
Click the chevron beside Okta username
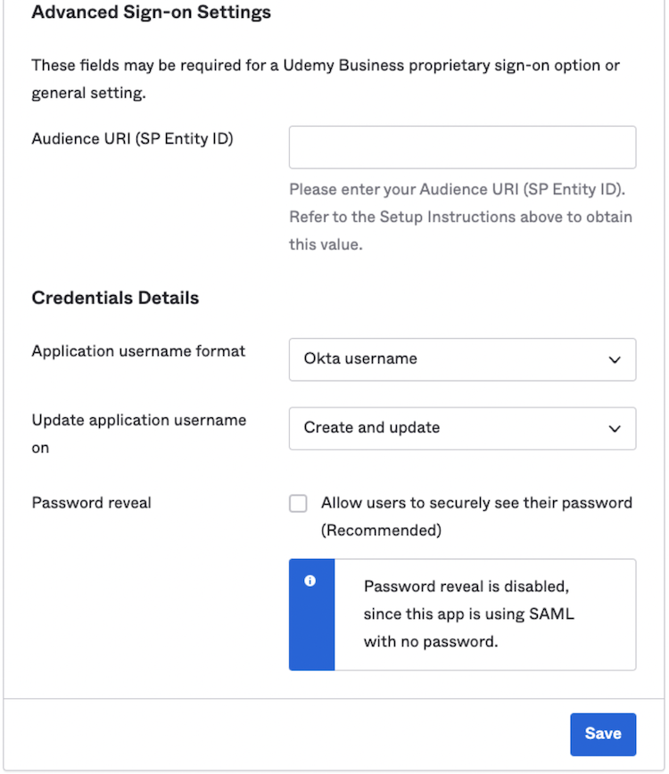pyautogui.click(x=615, y=359)
